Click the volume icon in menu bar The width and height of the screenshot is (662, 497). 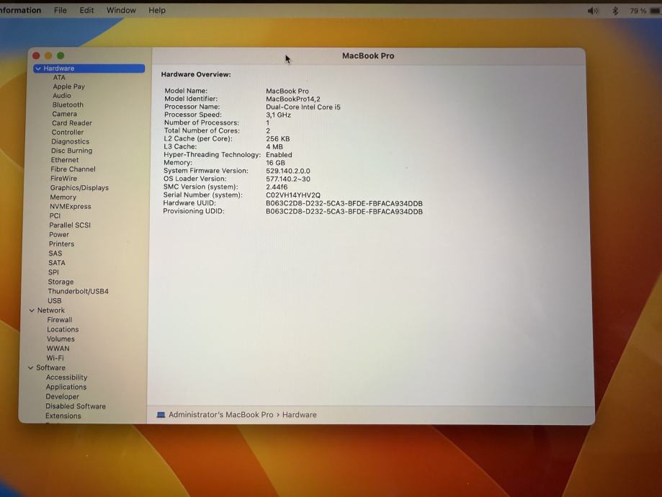pyautogui.click(x=593, y=11)
